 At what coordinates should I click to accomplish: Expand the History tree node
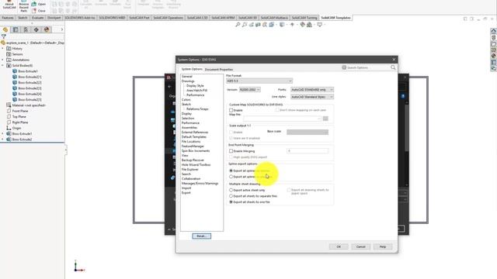click(x=3, y=48)
